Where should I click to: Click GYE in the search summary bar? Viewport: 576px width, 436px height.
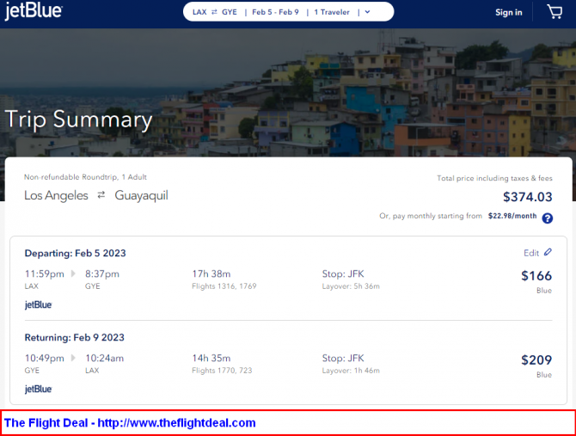pos(230,12)
